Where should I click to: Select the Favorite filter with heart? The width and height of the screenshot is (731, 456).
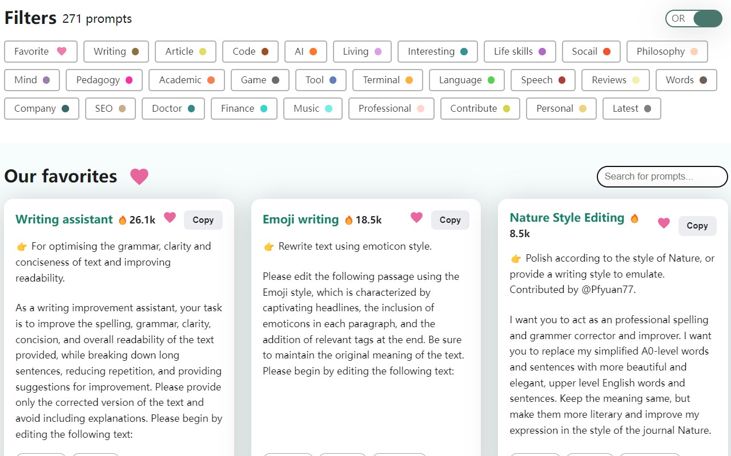40,51
